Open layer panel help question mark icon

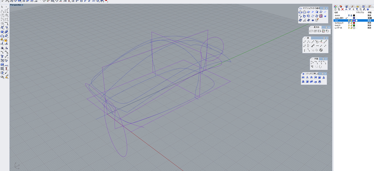pyautogui.click(x=368, y=9)
